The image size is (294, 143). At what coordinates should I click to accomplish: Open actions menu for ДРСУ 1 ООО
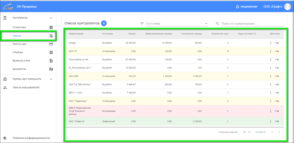pyautogui.click(x=270, y=93)
